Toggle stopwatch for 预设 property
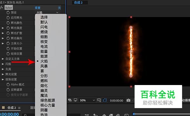The height and width of the screenshot is (116, 190). (x=8, y=12)
